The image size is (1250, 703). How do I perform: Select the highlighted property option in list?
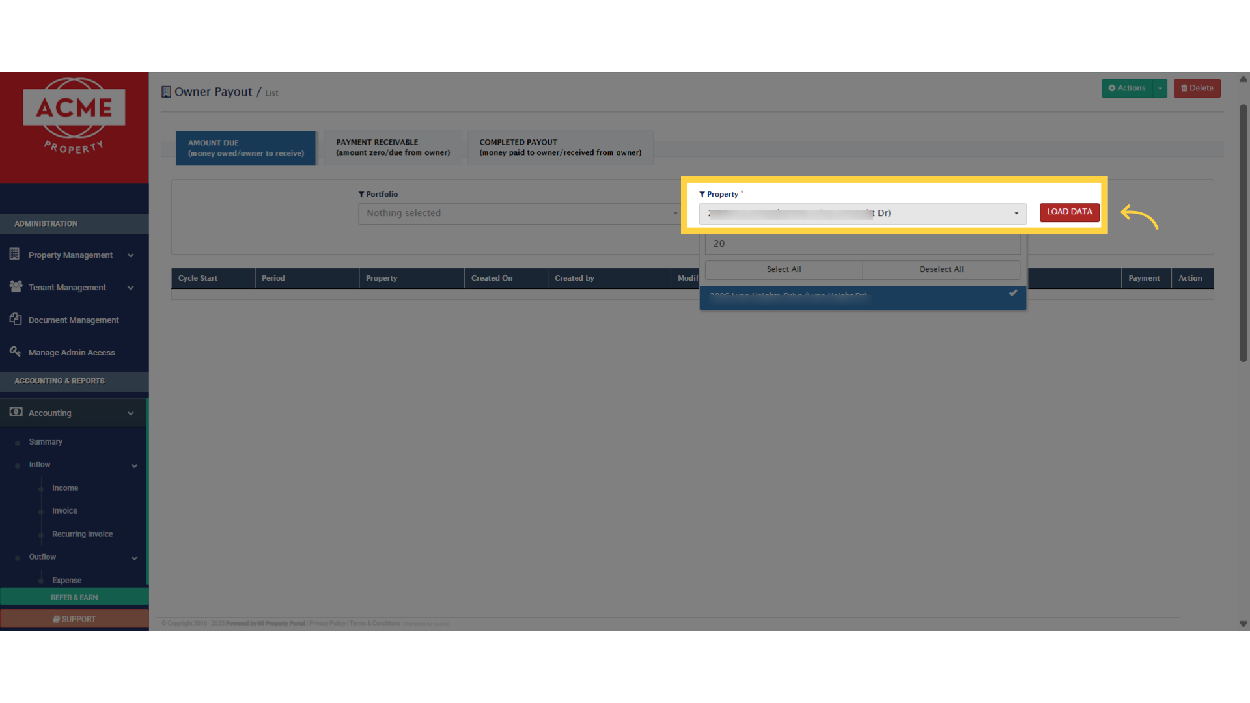pos(863,297)
